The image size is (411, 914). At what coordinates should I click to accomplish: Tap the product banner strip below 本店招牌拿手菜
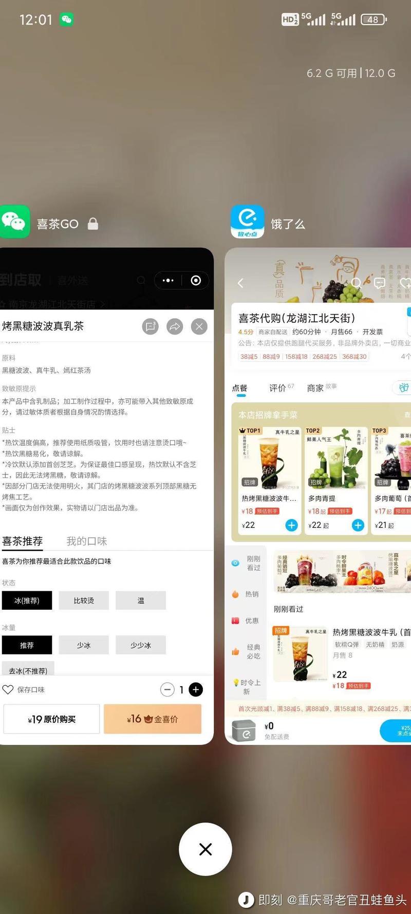(x=342, y=571)
